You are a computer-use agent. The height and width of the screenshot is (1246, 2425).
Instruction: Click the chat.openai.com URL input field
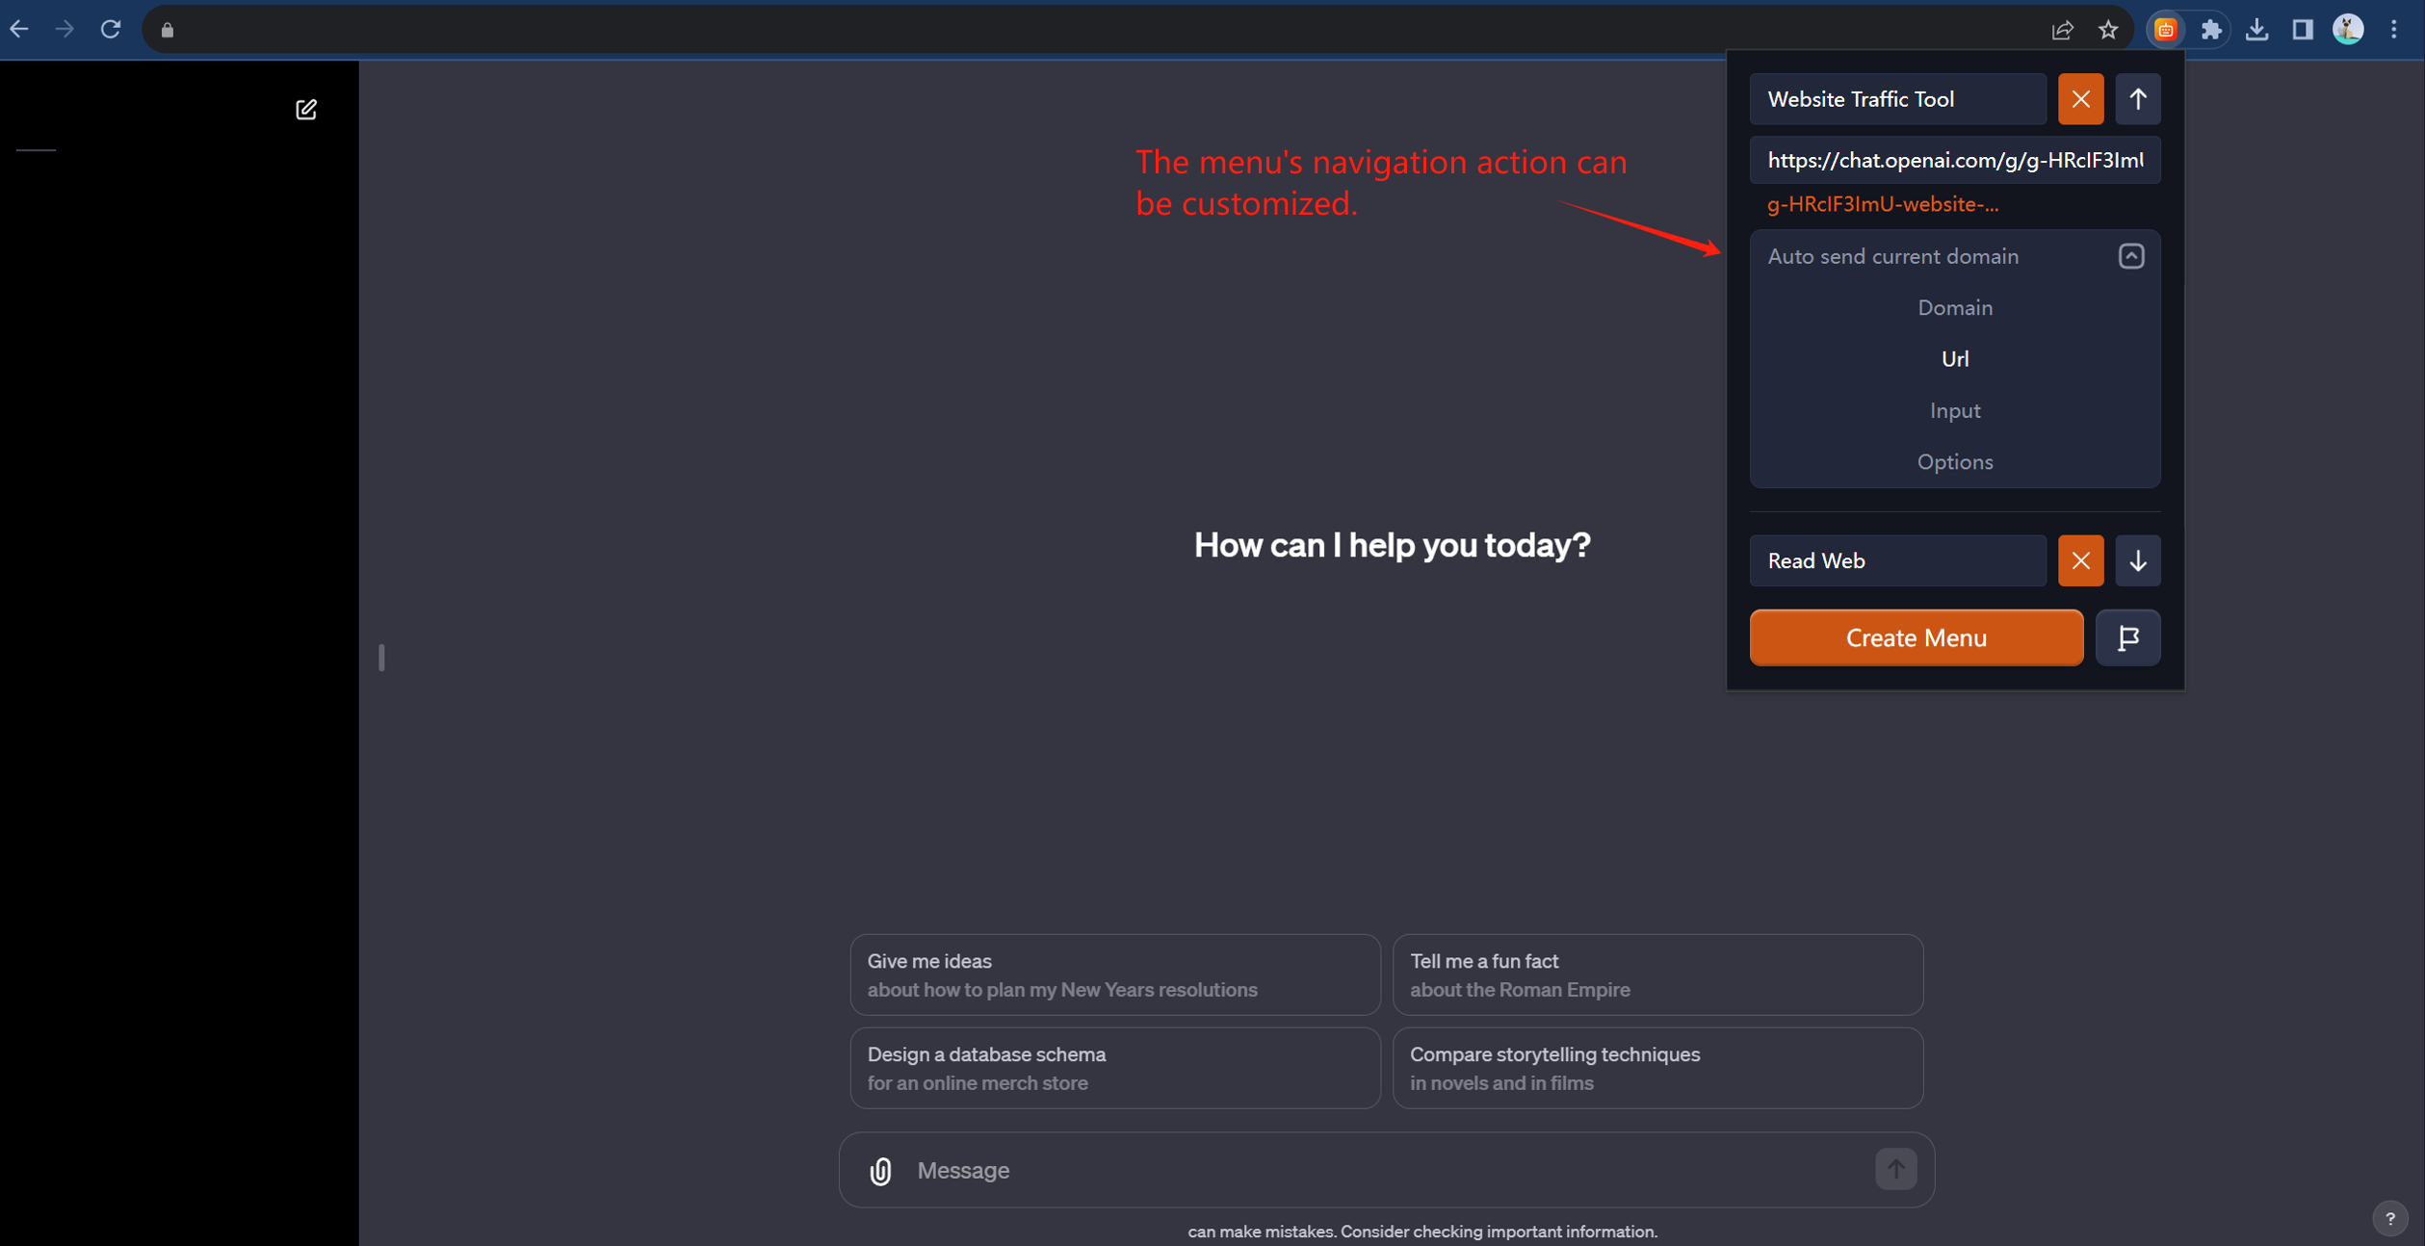1954,161
